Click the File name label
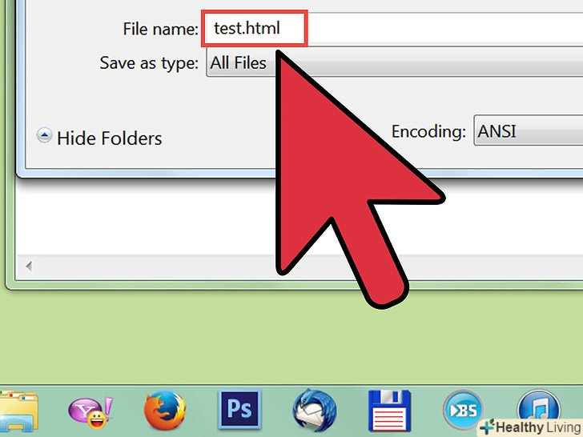The width and height of the screenshot is (583, 437). (x=161, y=29)
